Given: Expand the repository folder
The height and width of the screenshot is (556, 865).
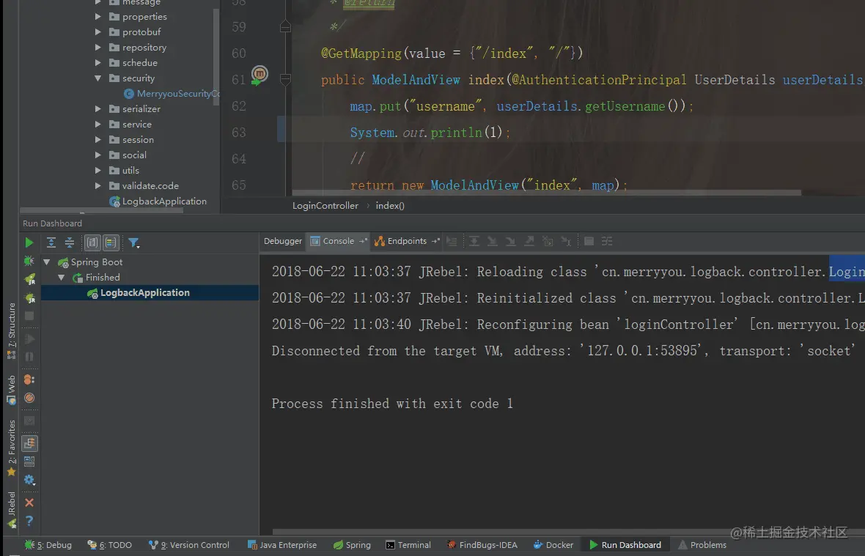Looking at the screenshot, I should pyautogui.click(x=97, y=48).
